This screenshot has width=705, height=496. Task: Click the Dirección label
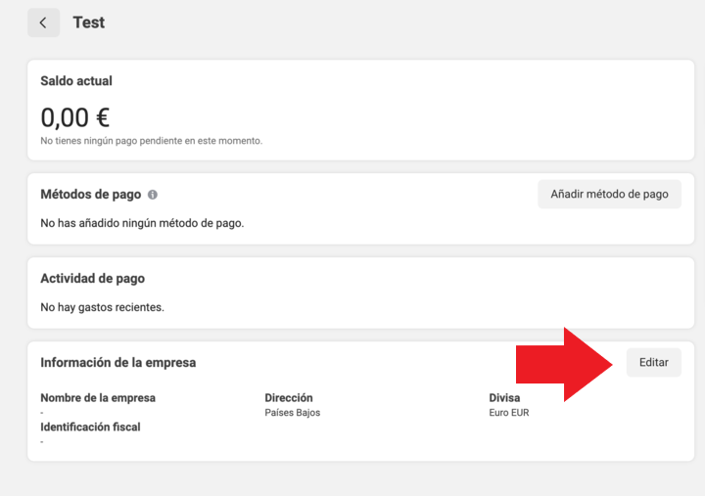coord(289,397)
